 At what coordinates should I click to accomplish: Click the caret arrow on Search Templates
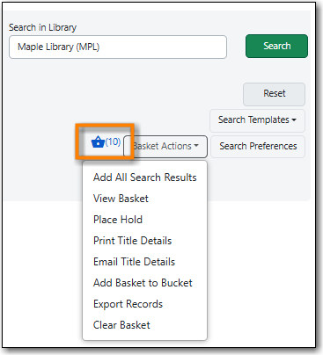click(x=294, y=120)
